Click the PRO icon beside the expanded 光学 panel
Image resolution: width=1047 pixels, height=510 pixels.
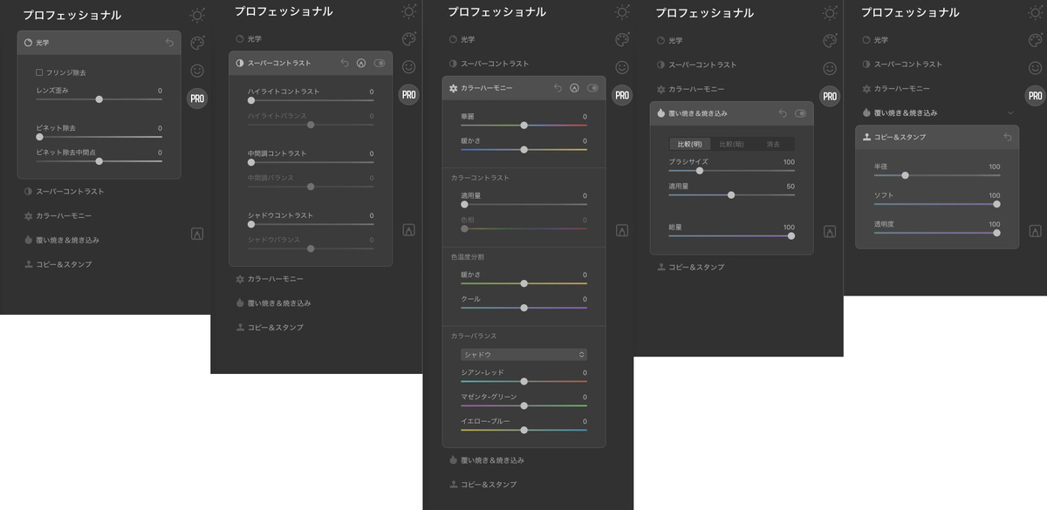tap(198, 99)
